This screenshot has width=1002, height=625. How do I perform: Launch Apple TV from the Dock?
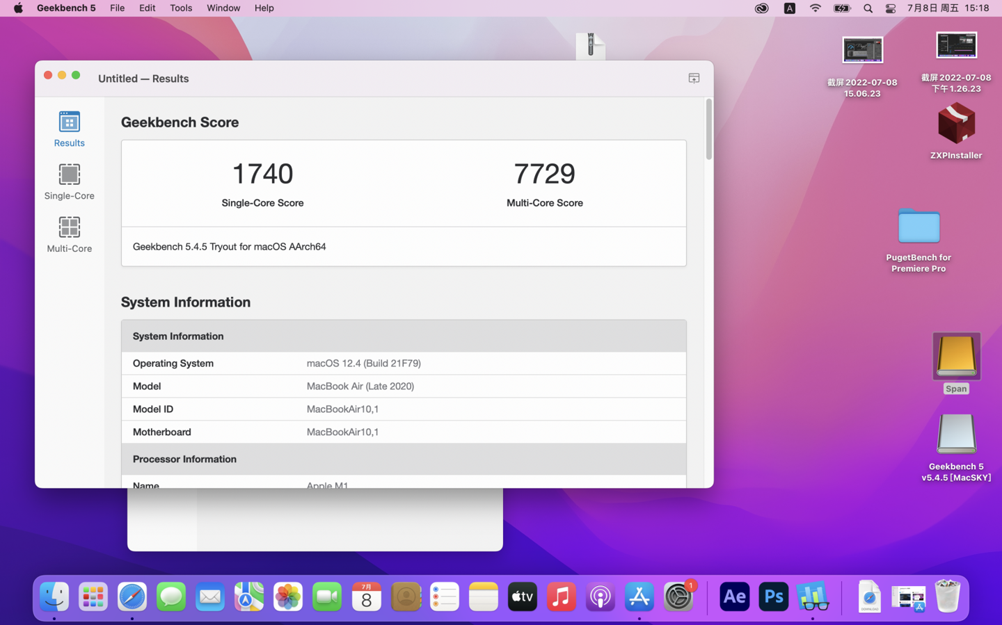point(523,596)
